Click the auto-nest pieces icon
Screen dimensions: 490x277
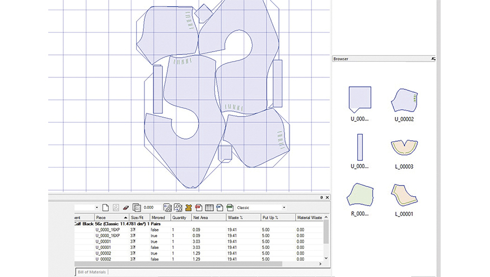[x=167, y=207]
